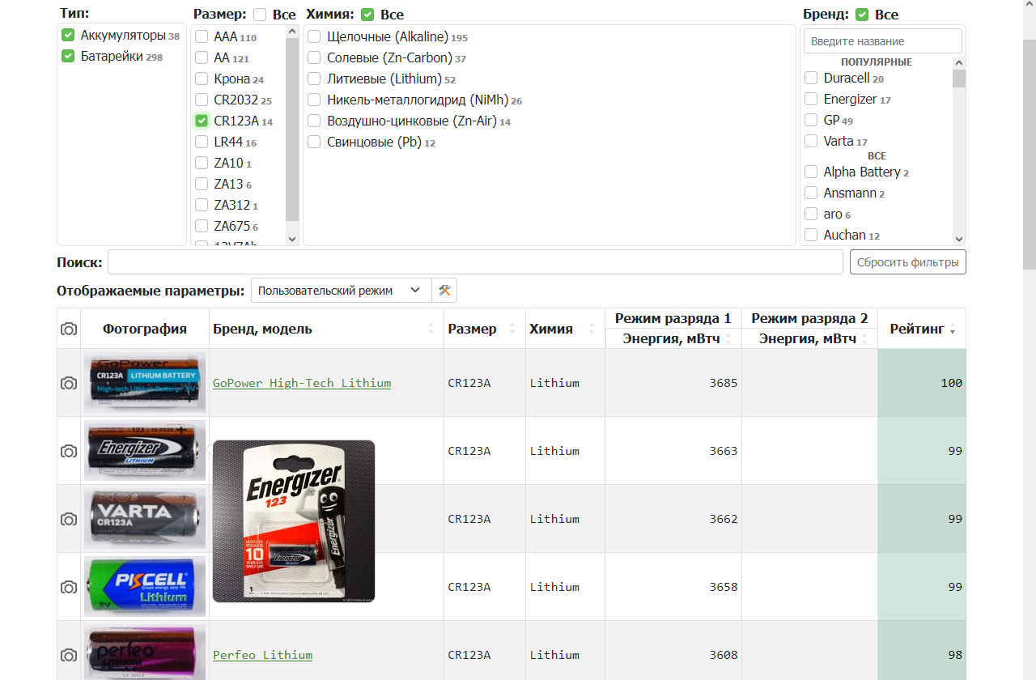Image resolution: width=1036 pixels, height=680 pixels.
Task: Click the enlarged Energizer 123 package preview
Action: click(x=294, y=521)
